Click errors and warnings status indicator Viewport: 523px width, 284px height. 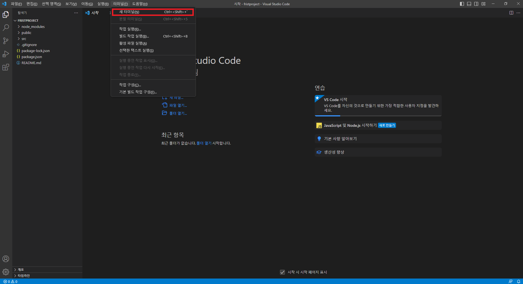coord(10,282)
